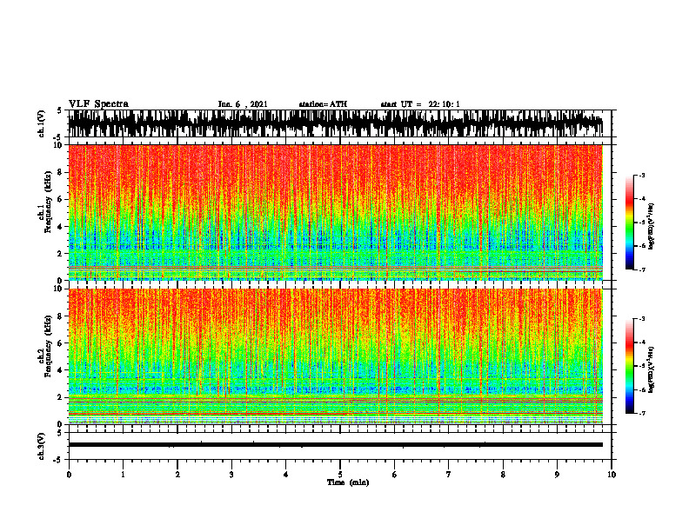689x532 pixels.
Task: Click the "-7" label on lower color scale
Action: tap(642, 413)
